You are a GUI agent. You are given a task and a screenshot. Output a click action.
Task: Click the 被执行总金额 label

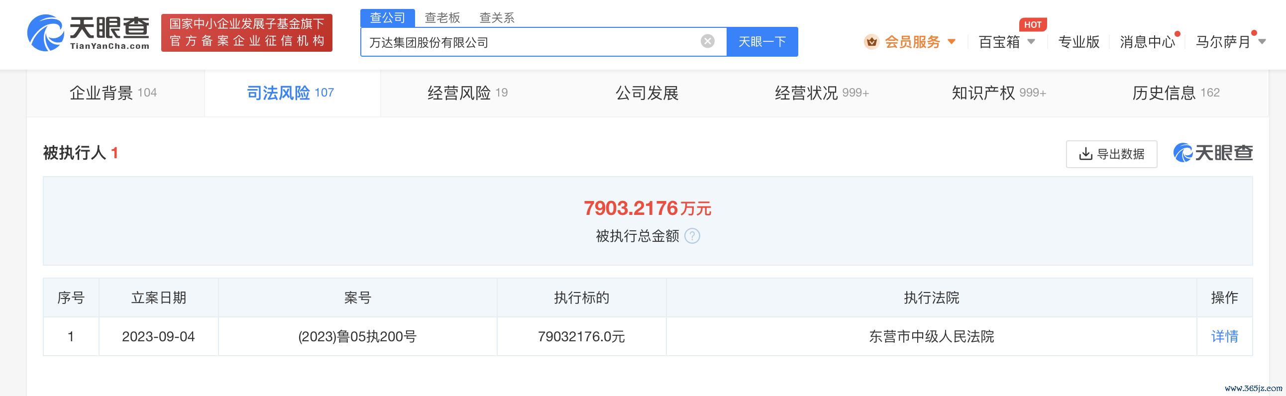tap(638, 236)
